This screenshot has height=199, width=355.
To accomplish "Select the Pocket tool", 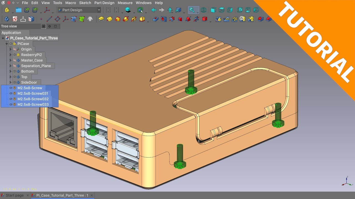I will click(x=156, y=19).
